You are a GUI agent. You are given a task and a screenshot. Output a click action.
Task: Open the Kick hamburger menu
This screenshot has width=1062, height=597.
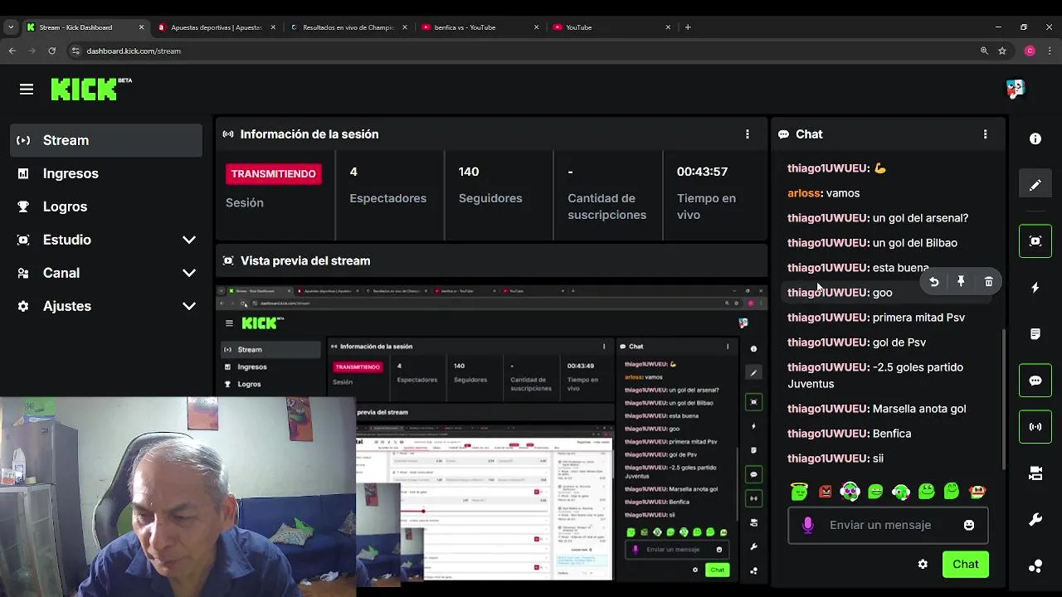(x=27, y=89)
